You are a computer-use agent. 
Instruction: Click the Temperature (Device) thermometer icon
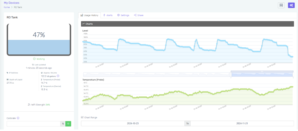42,86
